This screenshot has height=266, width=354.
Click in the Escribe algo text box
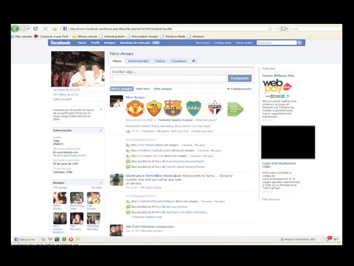click(169, 78)
